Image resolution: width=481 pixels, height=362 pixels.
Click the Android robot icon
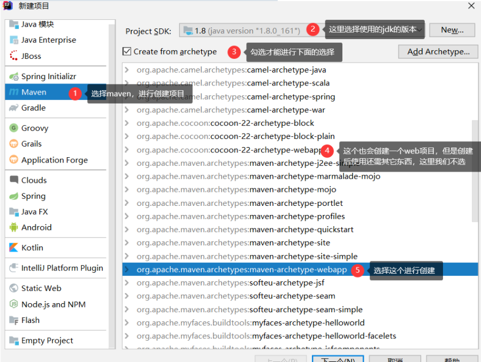[x=13, y=227]
